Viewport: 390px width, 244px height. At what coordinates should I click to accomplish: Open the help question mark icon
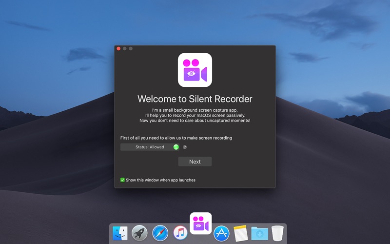(185, 147)
